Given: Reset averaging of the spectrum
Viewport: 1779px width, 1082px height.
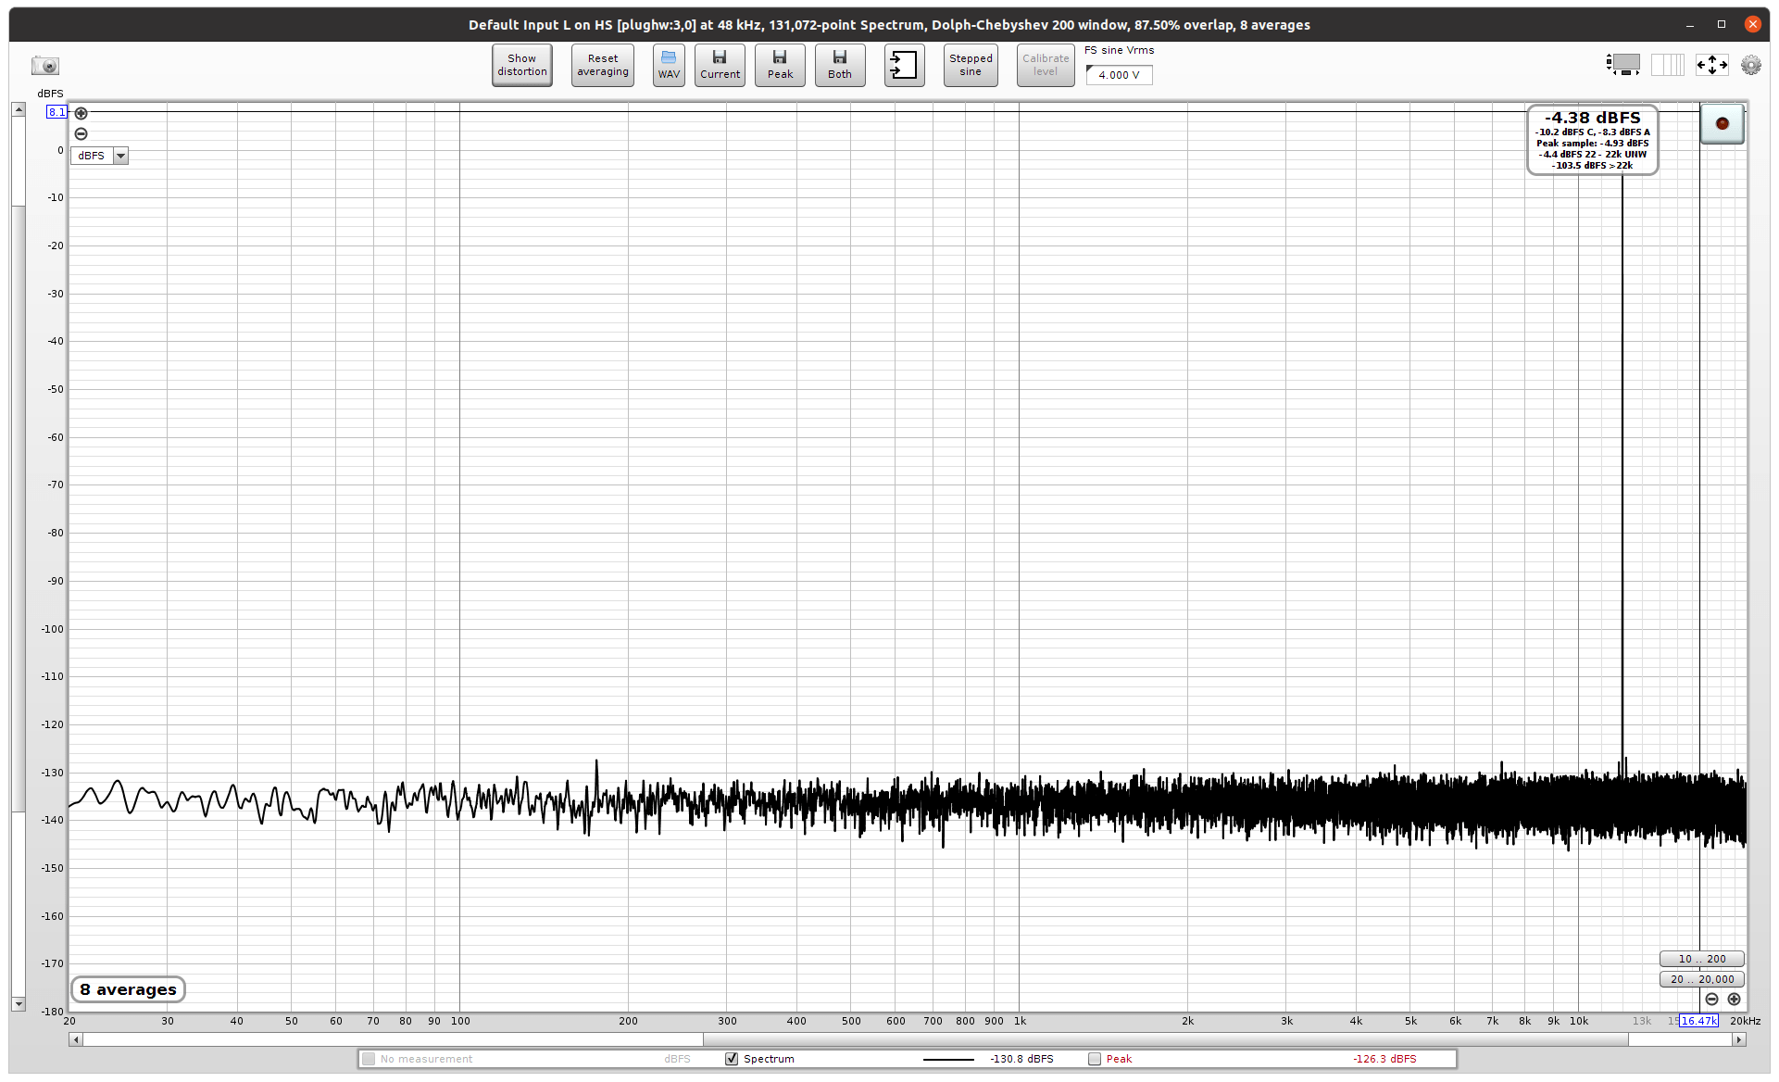Looking at the screenshot, I should [x=603, y=65].
